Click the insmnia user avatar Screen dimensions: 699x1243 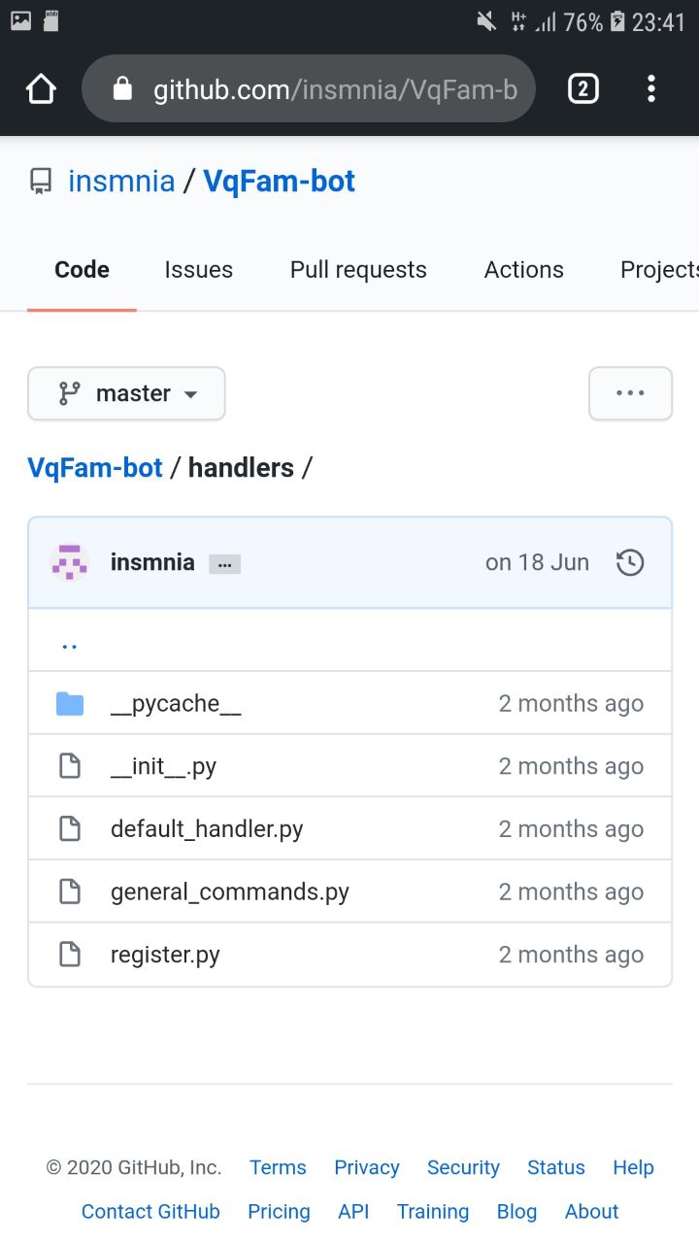pos(70,562)
